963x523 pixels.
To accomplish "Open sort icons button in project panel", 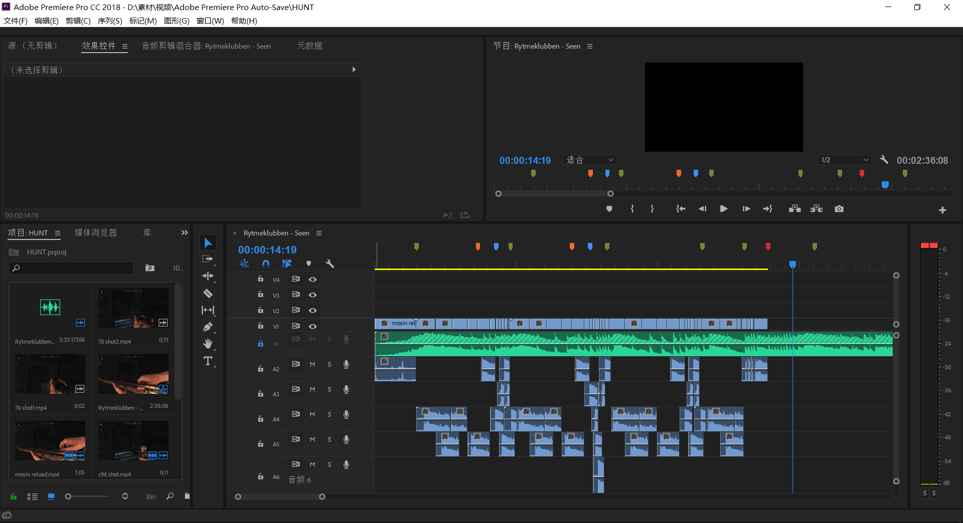I will 125,496.
